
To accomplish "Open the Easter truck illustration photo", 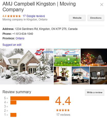I will tap(67, 57).
